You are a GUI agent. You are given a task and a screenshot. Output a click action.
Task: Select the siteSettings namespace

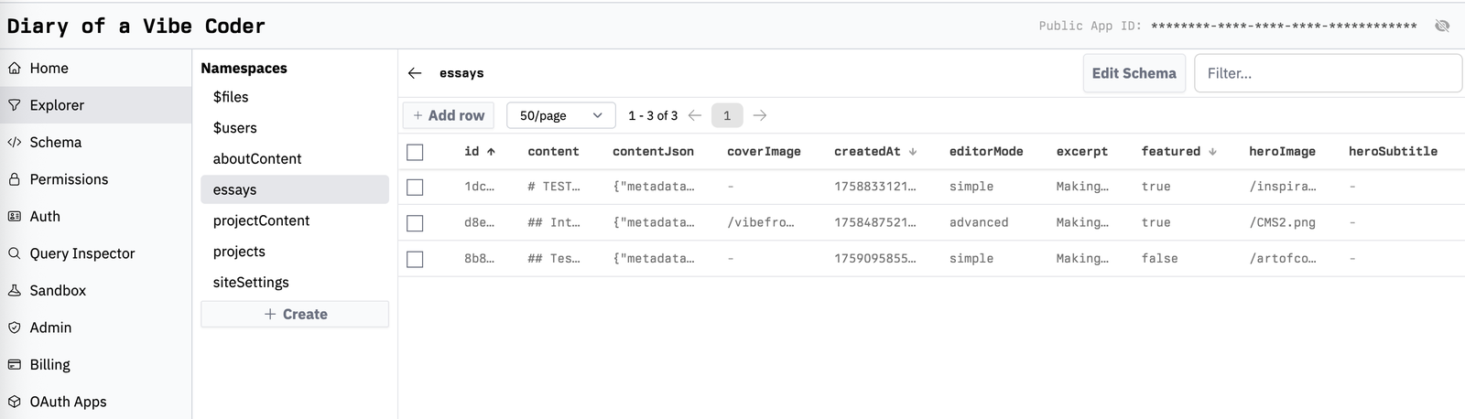[251, 283]
